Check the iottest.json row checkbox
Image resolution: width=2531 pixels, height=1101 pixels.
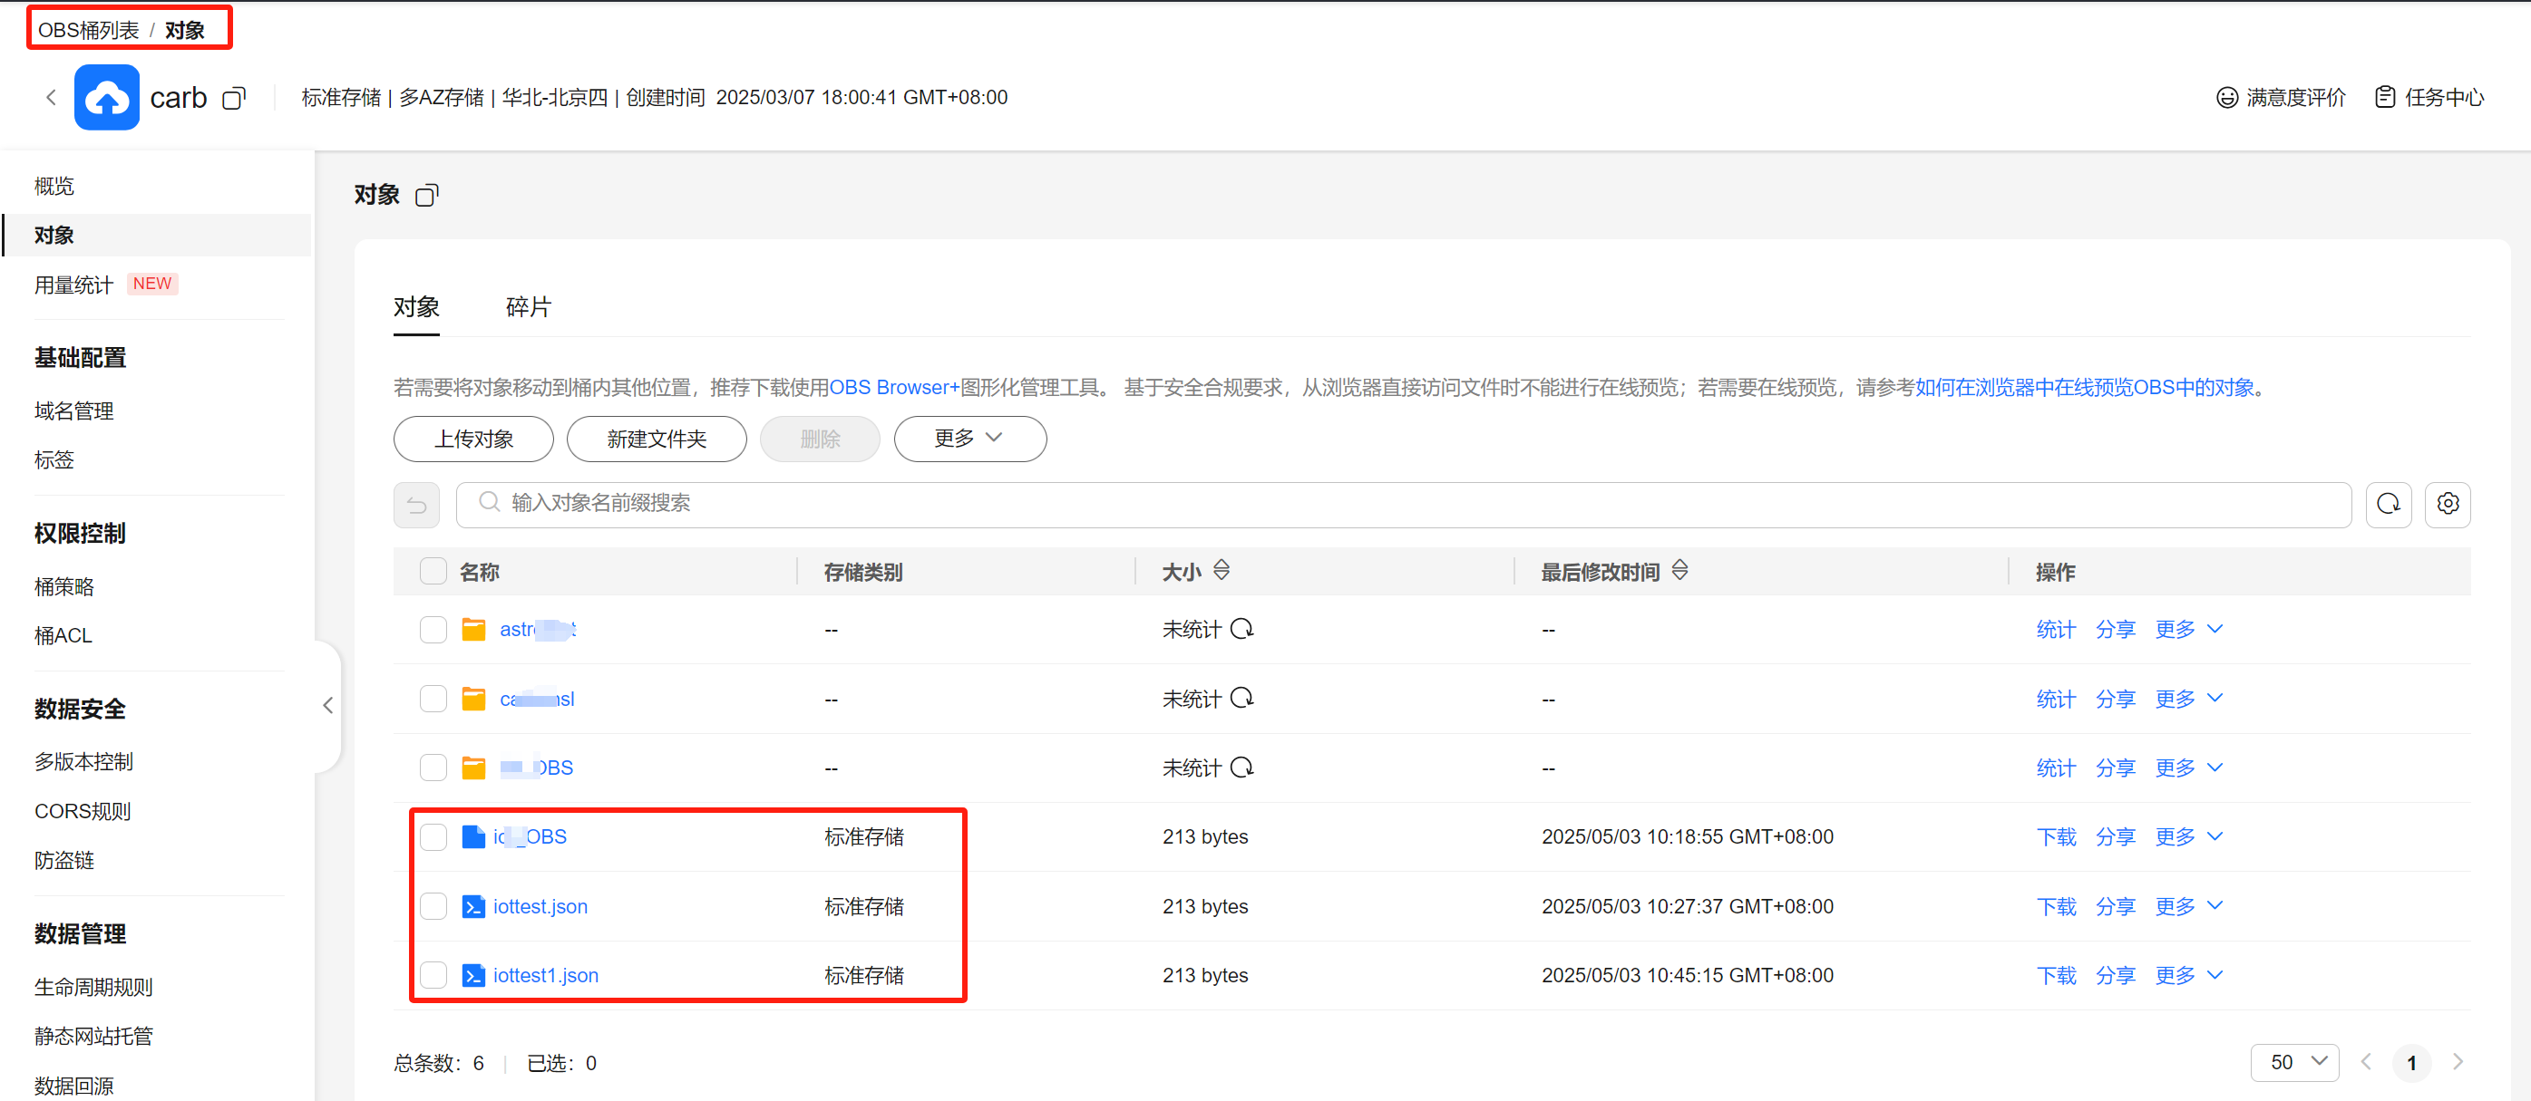[433, 905]
